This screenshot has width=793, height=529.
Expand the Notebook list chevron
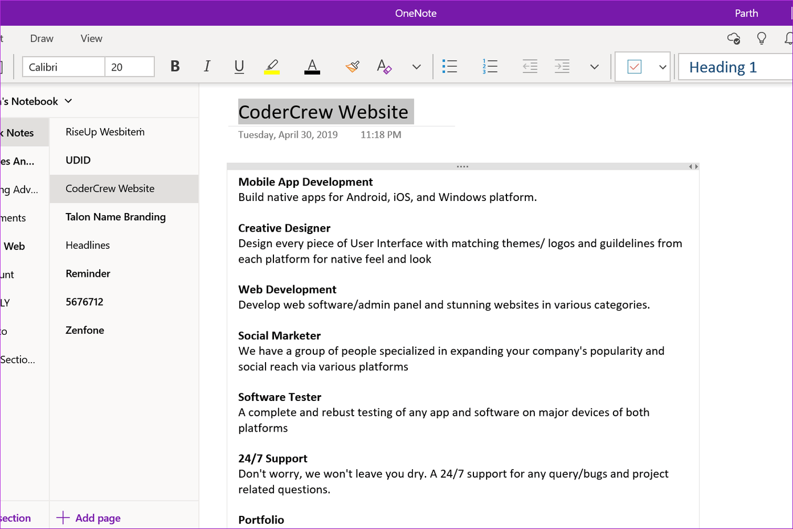[68, 101]
